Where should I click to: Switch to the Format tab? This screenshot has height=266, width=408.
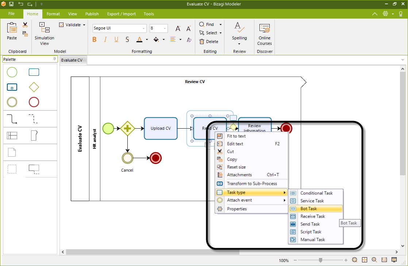[x=53, y=14]
